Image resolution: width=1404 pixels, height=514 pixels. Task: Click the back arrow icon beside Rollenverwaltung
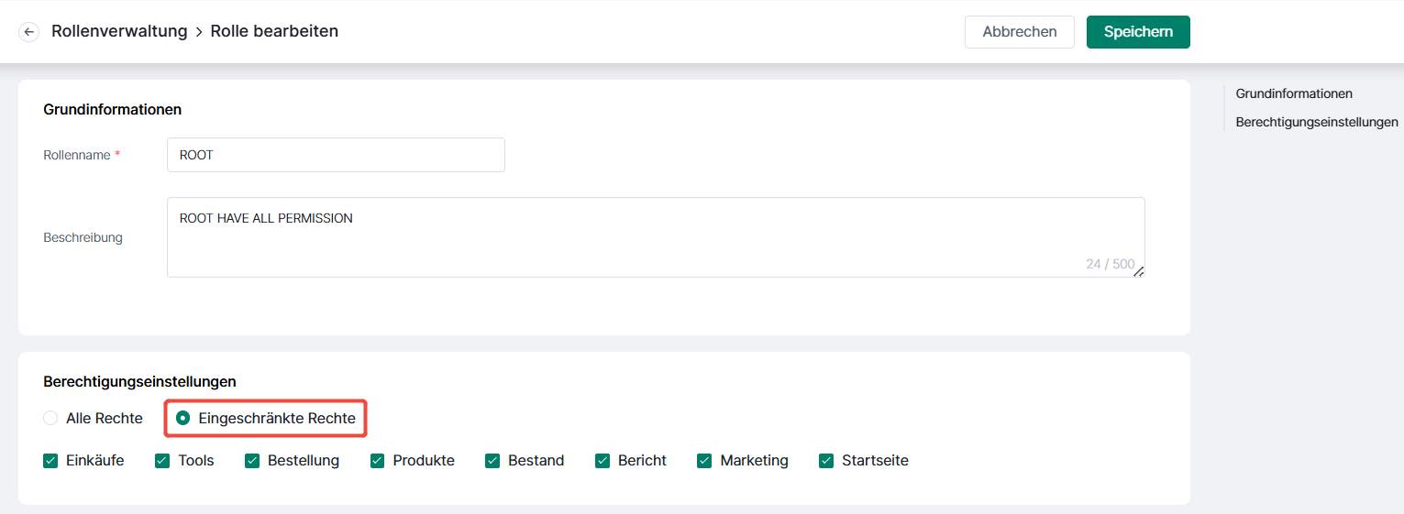pyautogui.click(x=29, y=32)
